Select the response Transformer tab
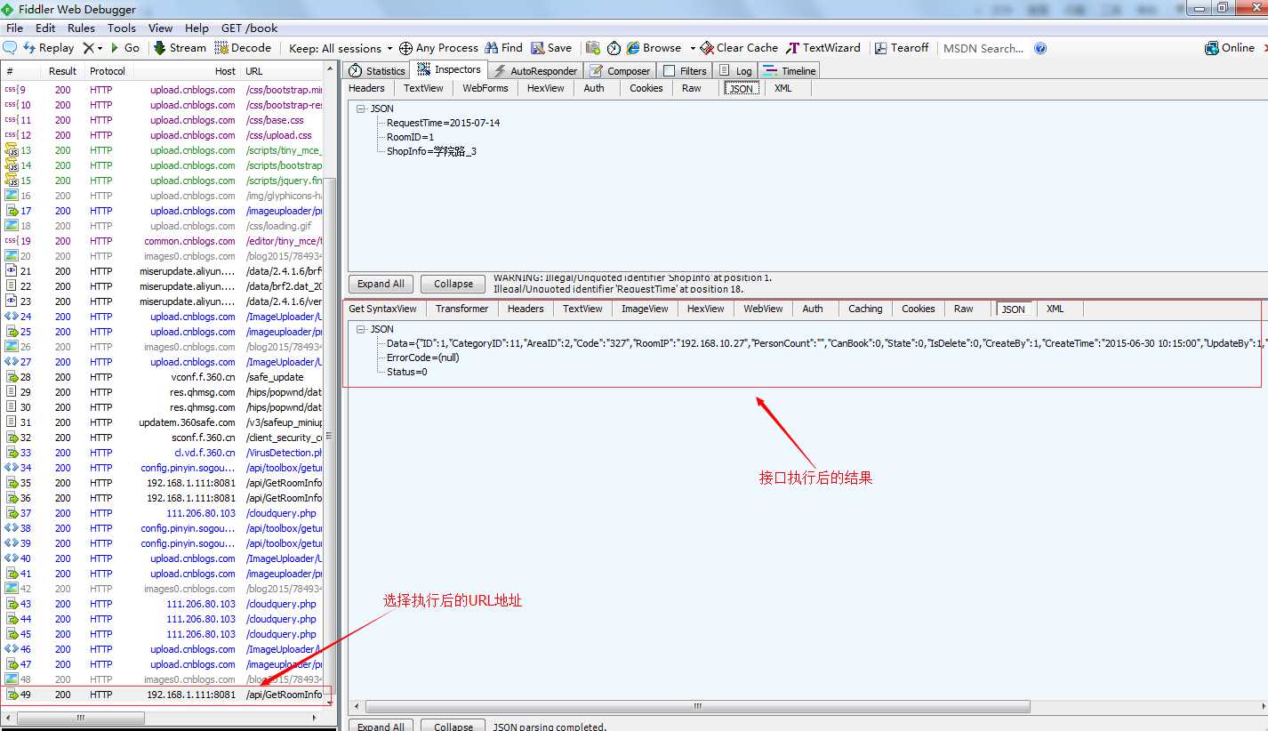Screen dimensions: 1268x731 click(x=461, y=309)
